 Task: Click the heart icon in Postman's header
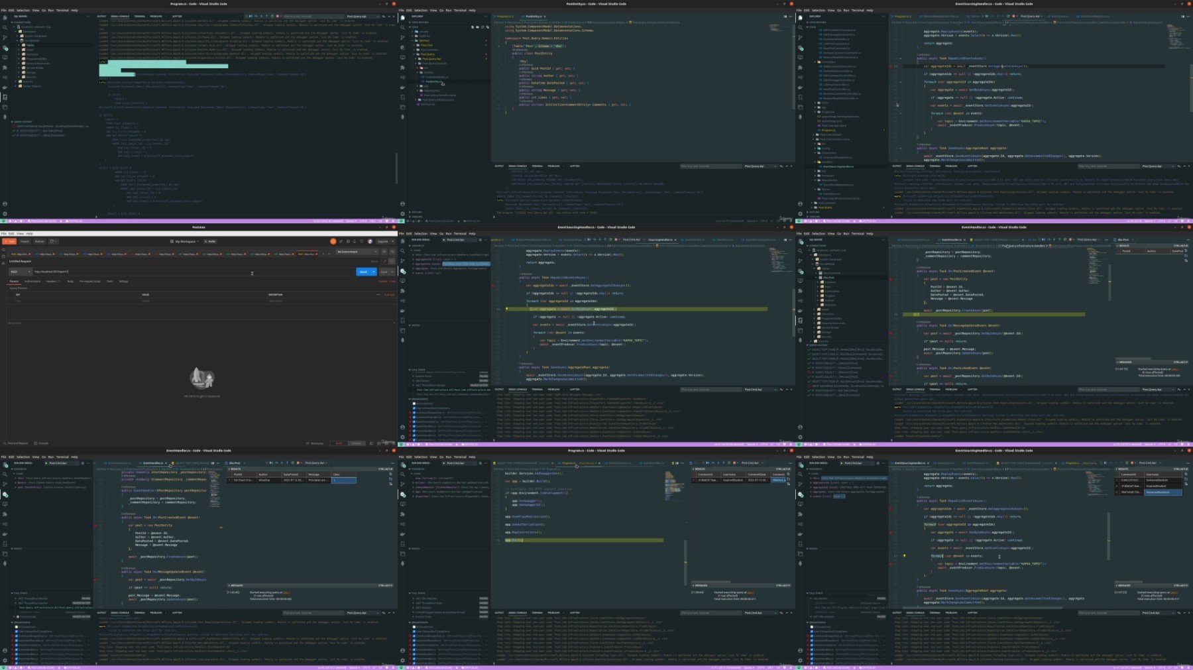point(361,241)
